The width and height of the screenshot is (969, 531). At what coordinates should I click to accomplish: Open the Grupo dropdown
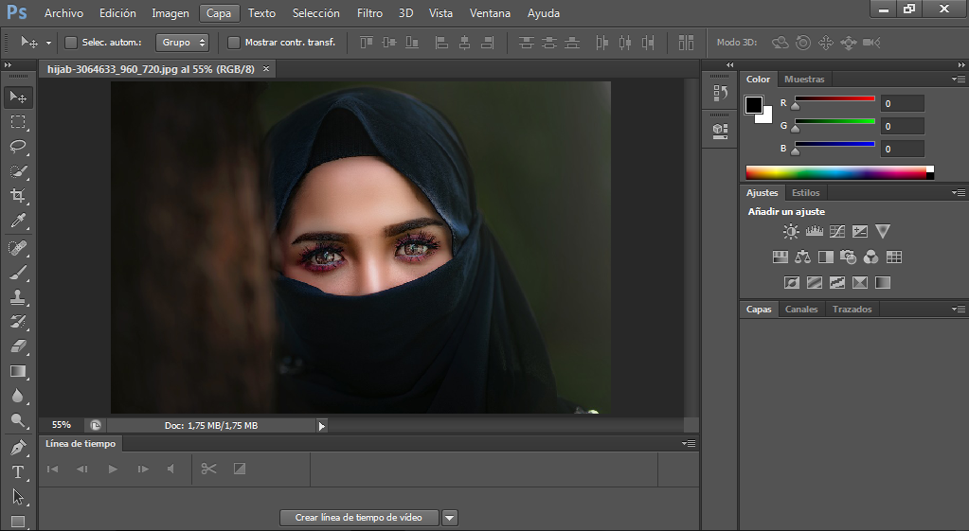184,43
